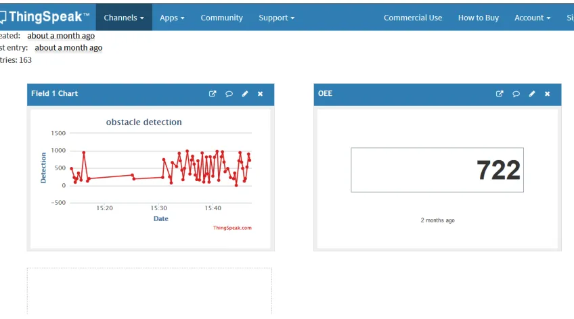
Task: Expand the Account dropdown menu
Action: pyautogui.click(x=532, y=18)
